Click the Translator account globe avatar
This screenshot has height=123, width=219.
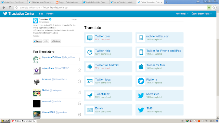click(35, 21)
